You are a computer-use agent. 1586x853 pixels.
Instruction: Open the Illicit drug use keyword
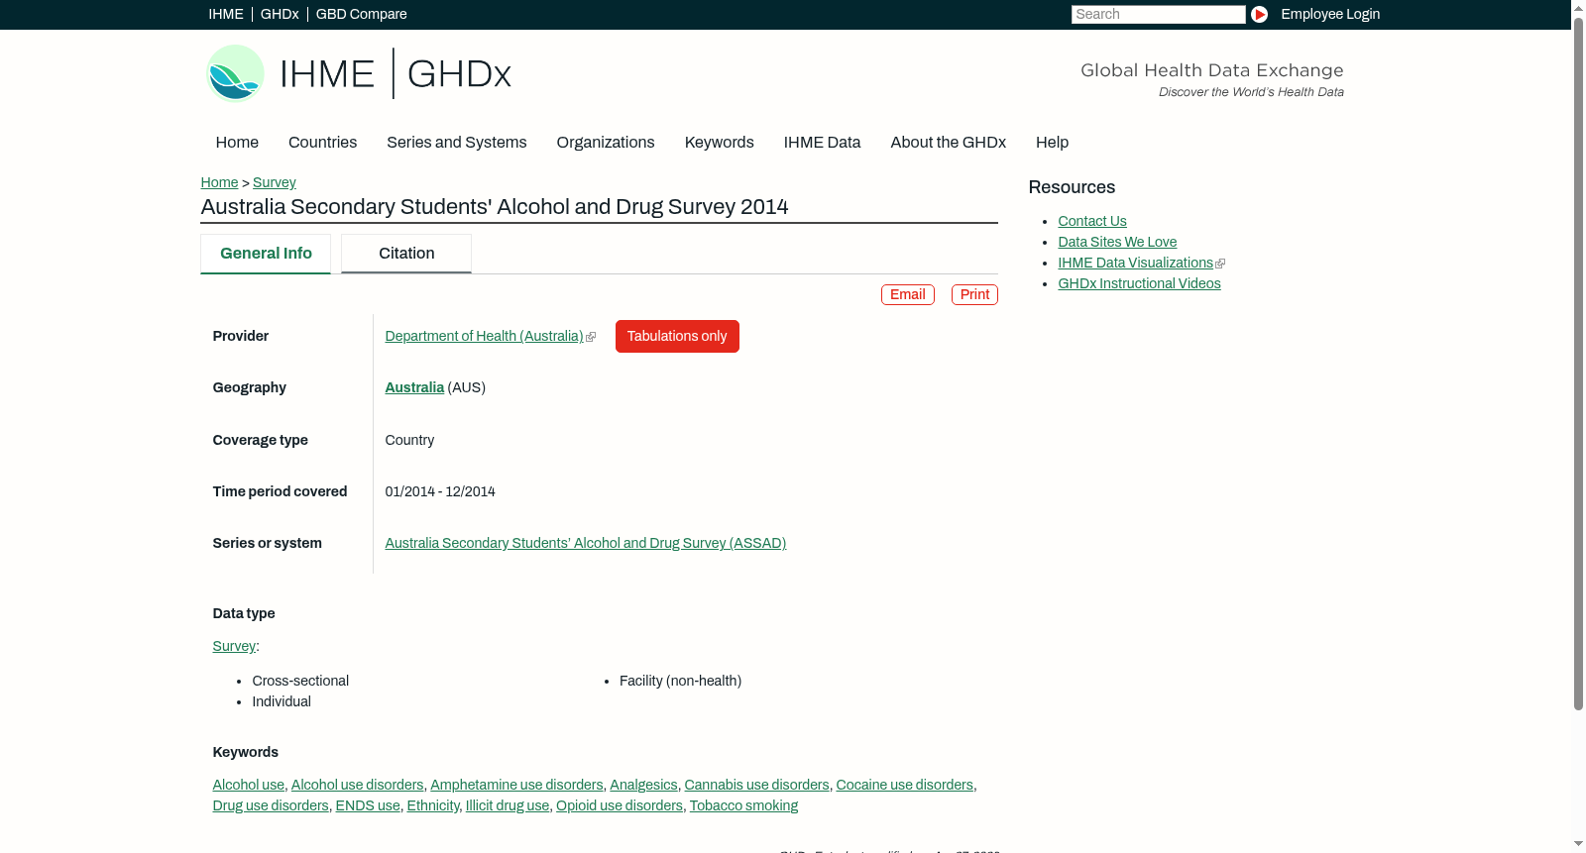pos(508,805)
